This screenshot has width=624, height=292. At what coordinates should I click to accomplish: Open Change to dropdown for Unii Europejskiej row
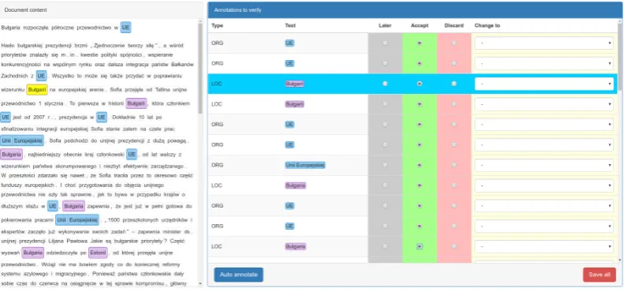coord(544,165)
